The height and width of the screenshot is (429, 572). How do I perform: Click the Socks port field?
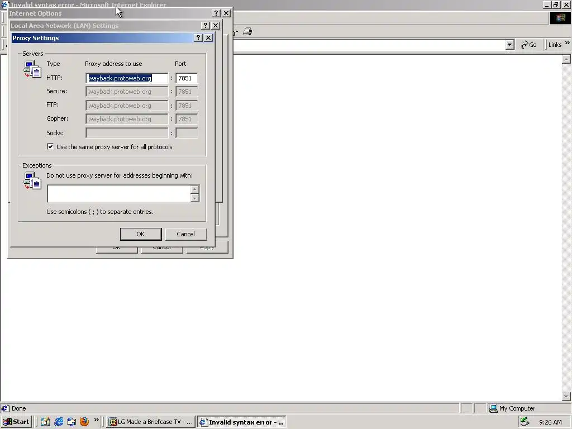[187, 133]
